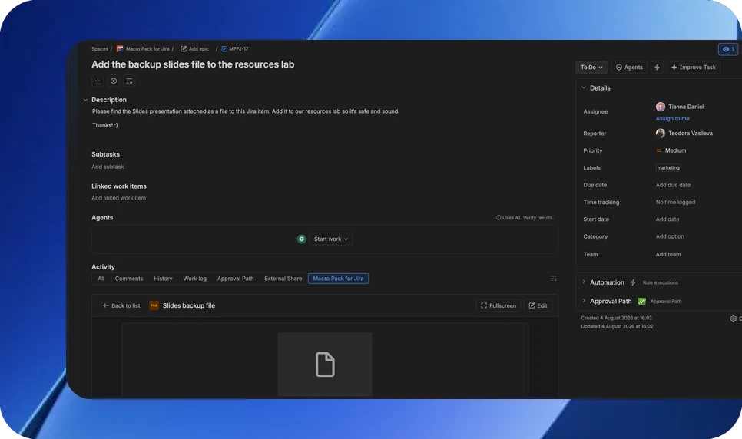This screenshot has height=439, width=742.
Task: Select the Work log tab
Action: [x=194, y=279]
